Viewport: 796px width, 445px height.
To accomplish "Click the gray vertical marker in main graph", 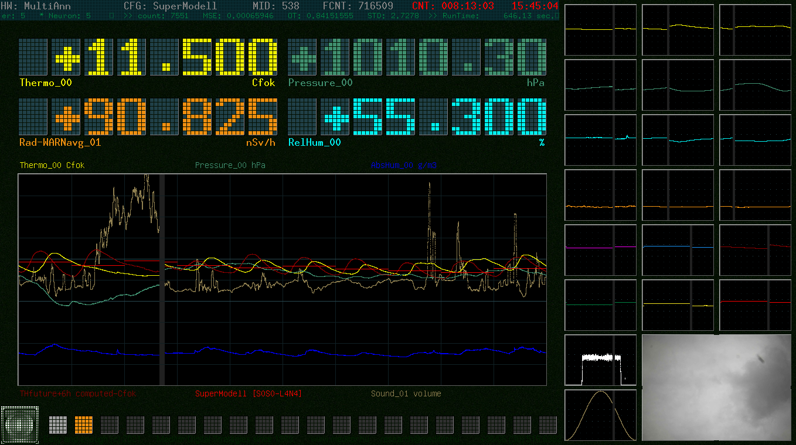I will coord(162,279).
